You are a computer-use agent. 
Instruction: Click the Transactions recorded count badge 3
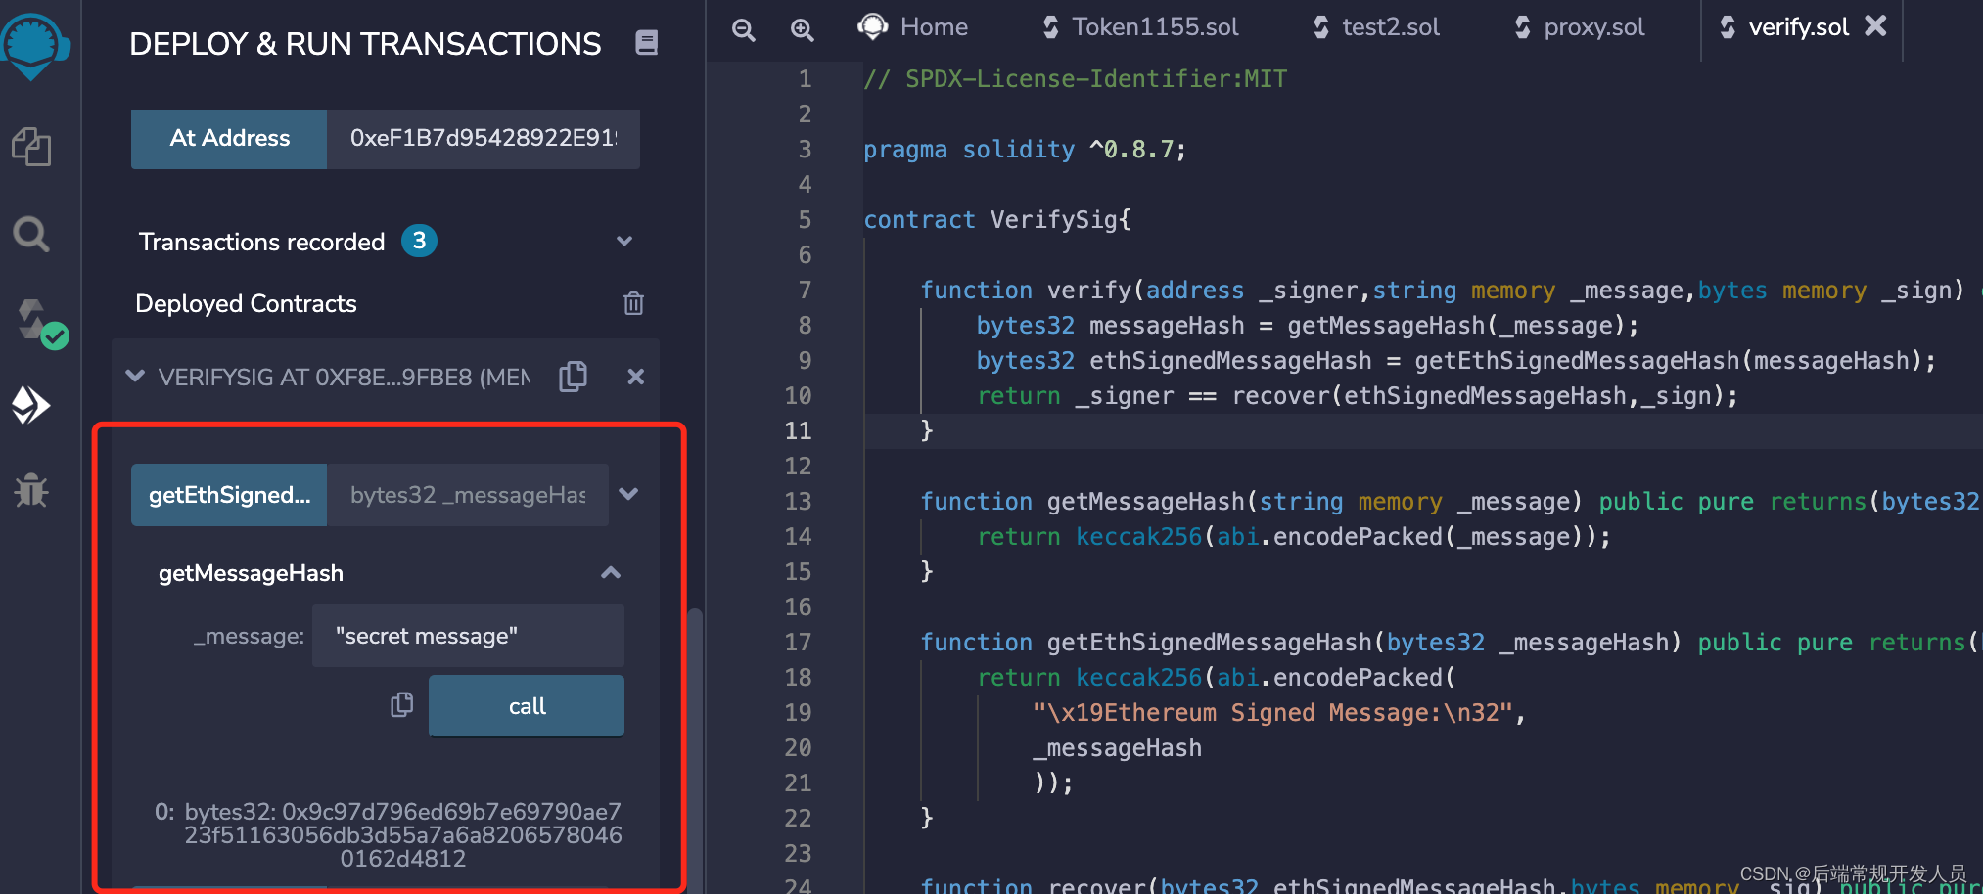[x=419, y=241]
